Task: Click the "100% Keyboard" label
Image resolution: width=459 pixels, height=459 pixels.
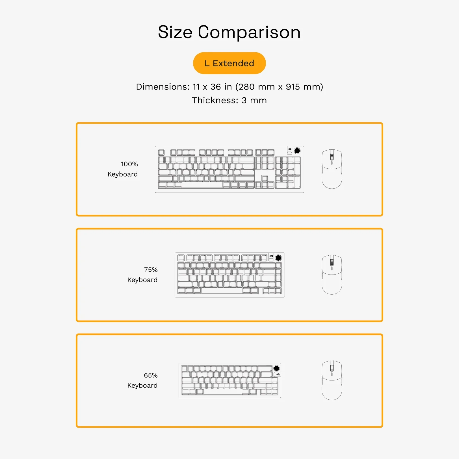Action: (123, 169)
